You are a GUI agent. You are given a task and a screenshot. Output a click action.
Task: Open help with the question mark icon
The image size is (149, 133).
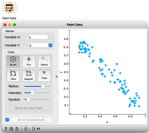click(6, 129)
